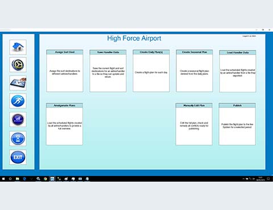
Task: Open the Create Seasonal Plan tile
Action: pos(195,71)
